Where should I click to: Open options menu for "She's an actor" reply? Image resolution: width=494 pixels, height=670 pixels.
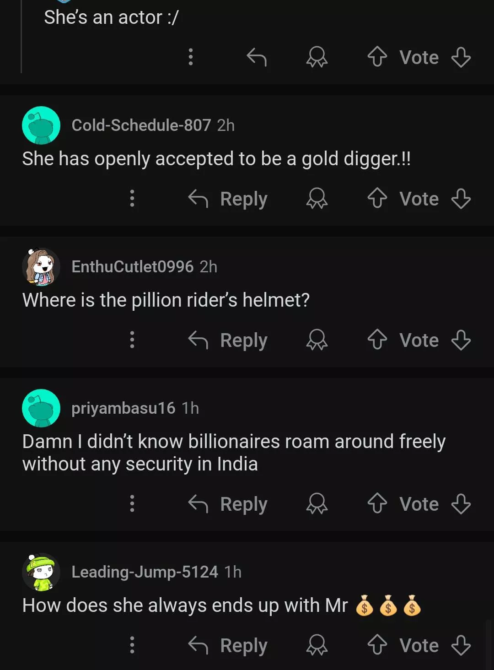191,57
